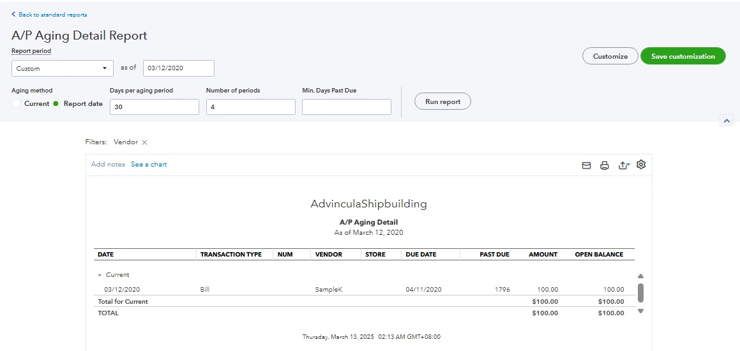The image size is (740, 351).
Task: Click the report vertical scrollbar thumb
Action: tap(640, 292)
